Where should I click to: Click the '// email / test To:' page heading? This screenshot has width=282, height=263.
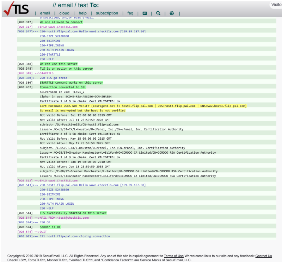tap(76, 5)
